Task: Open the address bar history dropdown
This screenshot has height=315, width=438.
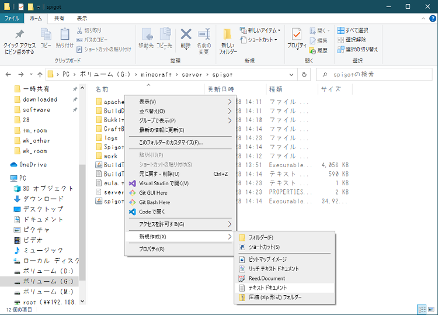Action: click(291, 74)
